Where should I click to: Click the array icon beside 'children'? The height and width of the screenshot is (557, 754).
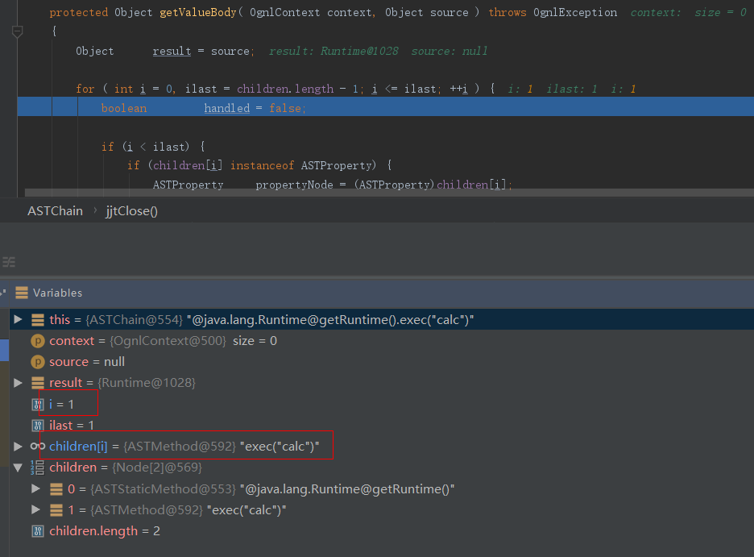pos(37,468)
